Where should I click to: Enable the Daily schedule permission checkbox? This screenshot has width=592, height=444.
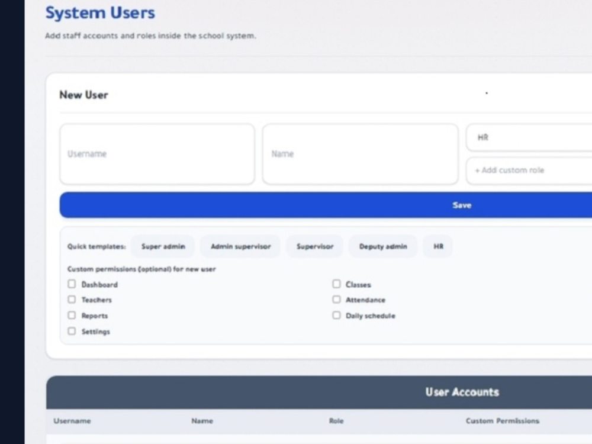click(x=336, y=316)
